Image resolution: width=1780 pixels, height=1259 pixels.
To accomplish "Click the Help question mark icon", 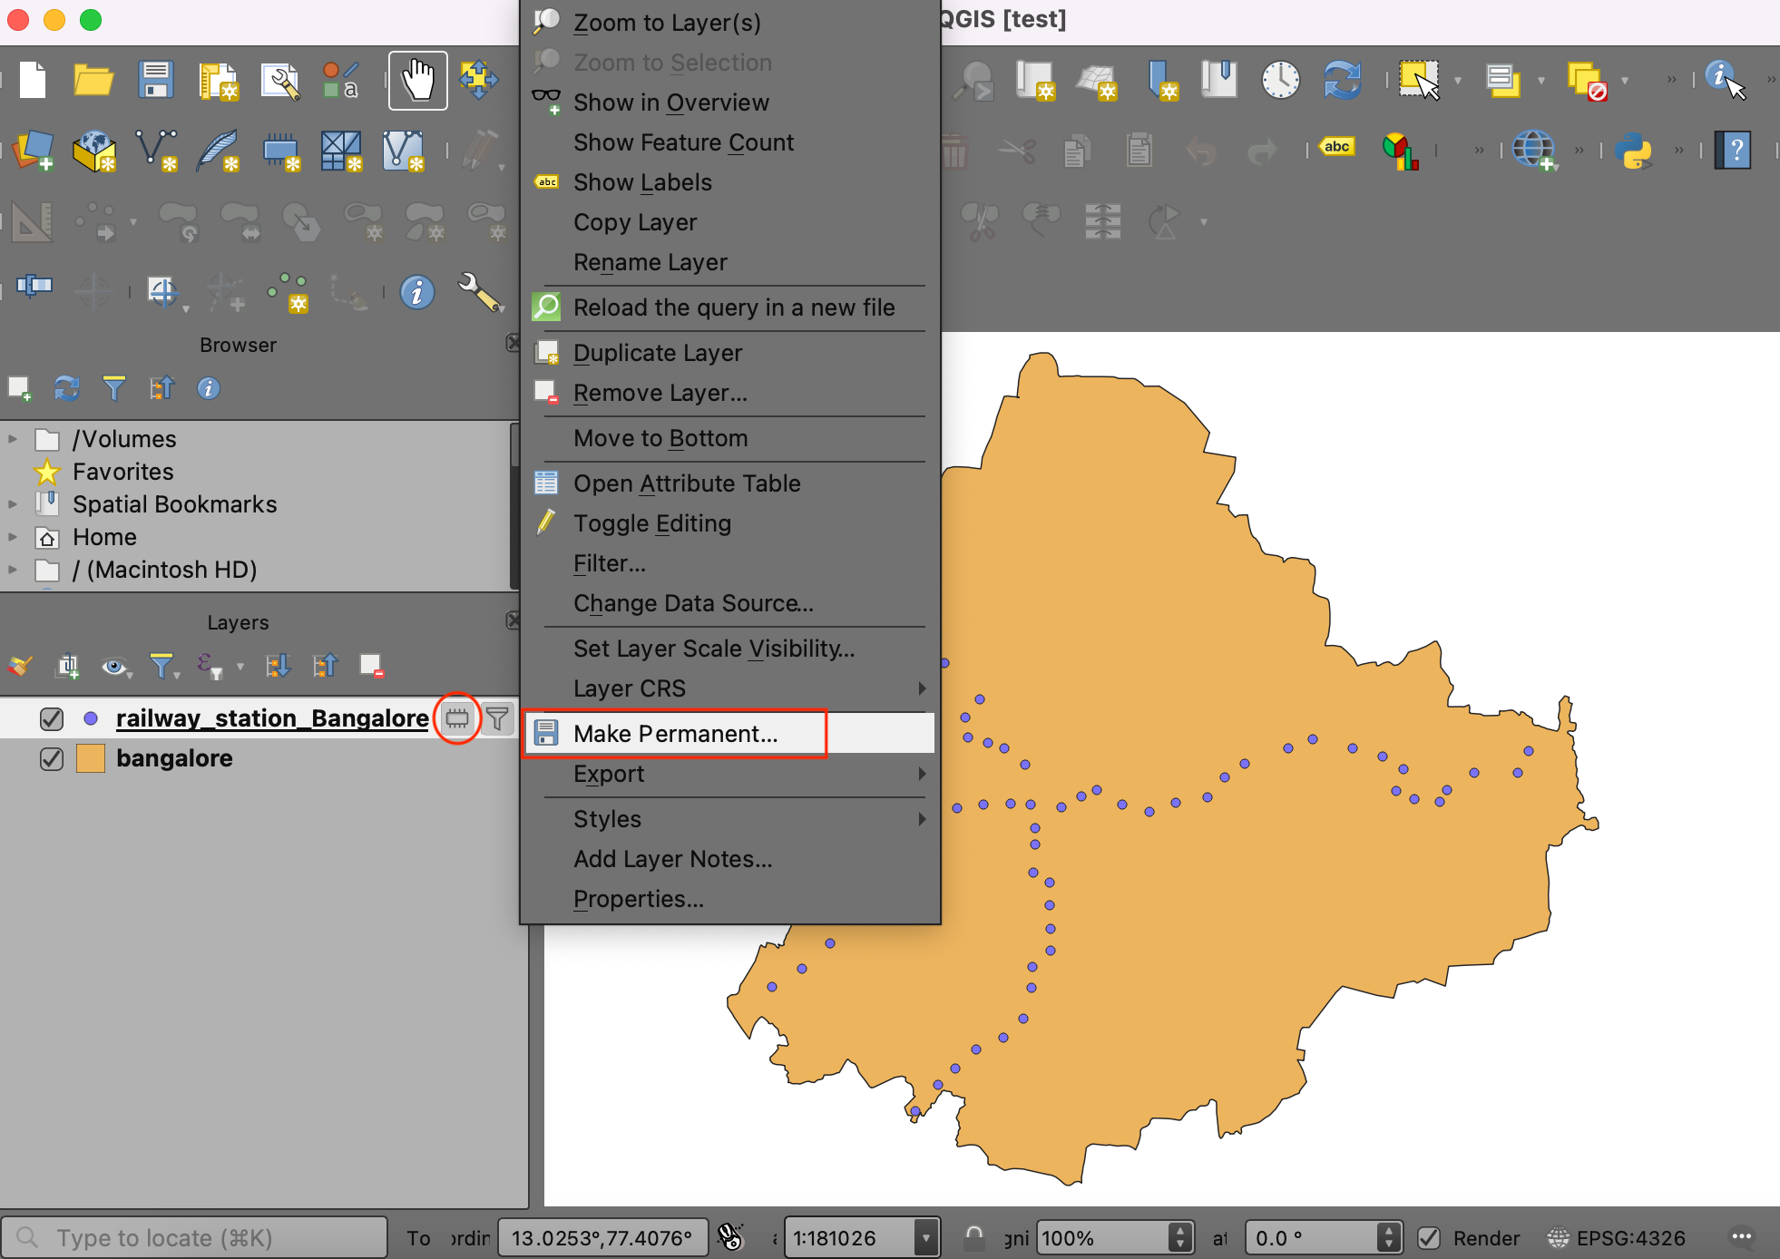I will [x=1733, y=150].
